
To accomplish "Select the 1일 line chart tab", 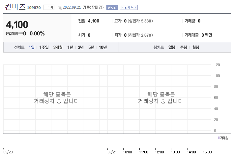I will pos(32,47).
